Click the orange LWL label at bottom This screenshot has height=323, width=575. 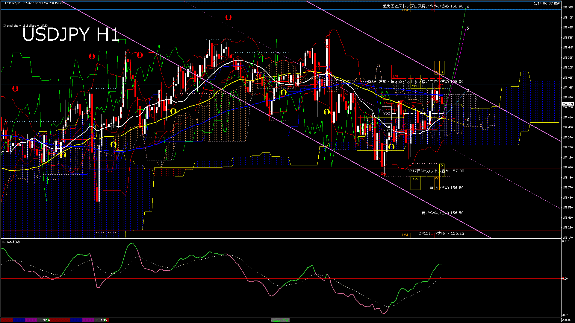coord(405,235)
